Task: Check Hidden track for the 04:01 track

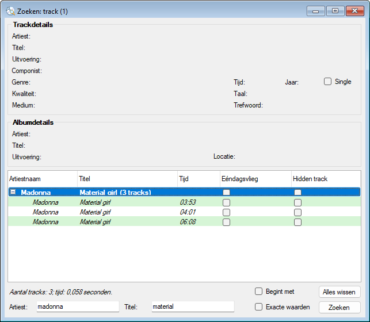Action: point(297,212)
